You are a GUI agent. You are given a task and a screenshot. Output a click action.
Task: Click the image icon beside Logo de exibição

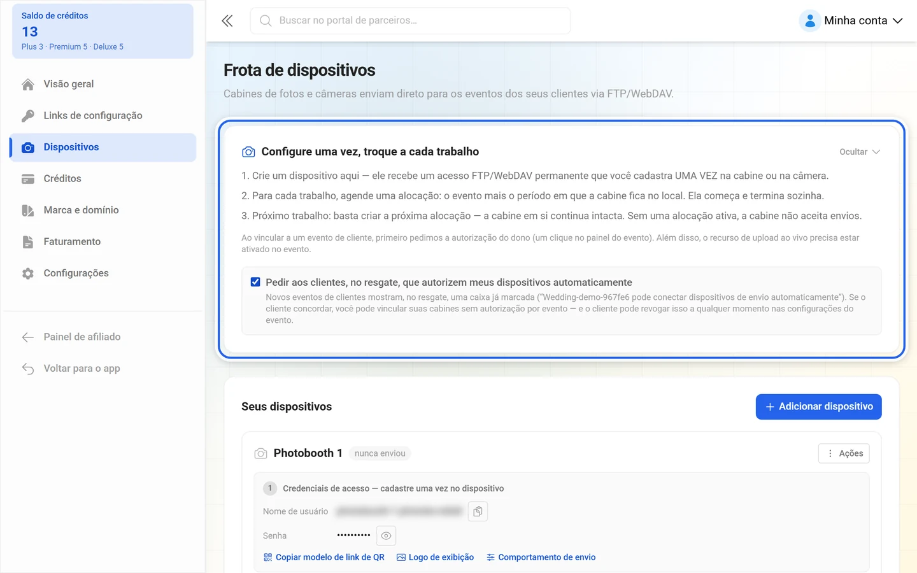tap(401, 557)
